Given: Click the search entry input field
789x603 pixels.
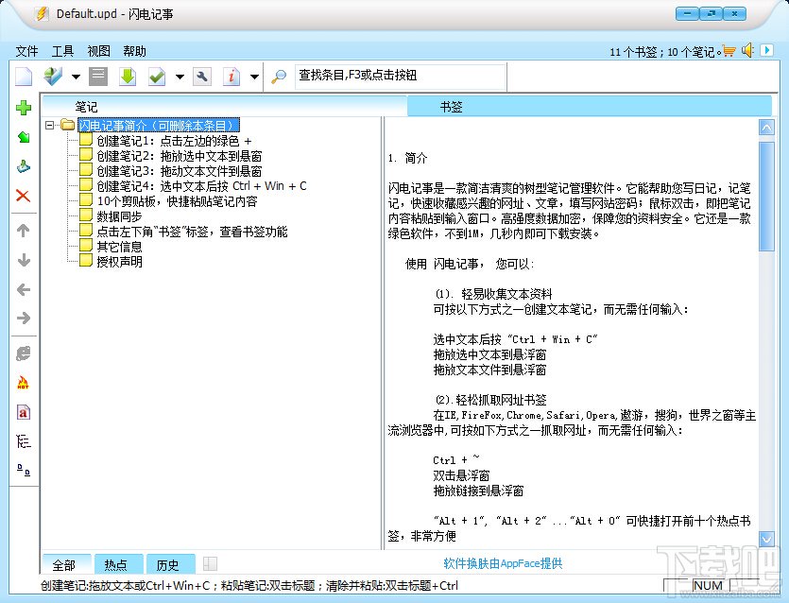Looking at the screenshot, I should (x=401, y=76).
